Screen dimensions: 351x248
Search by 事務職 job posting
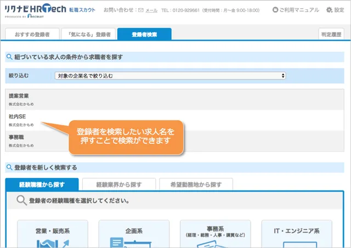pyautogui.click(x=16, y=137)
